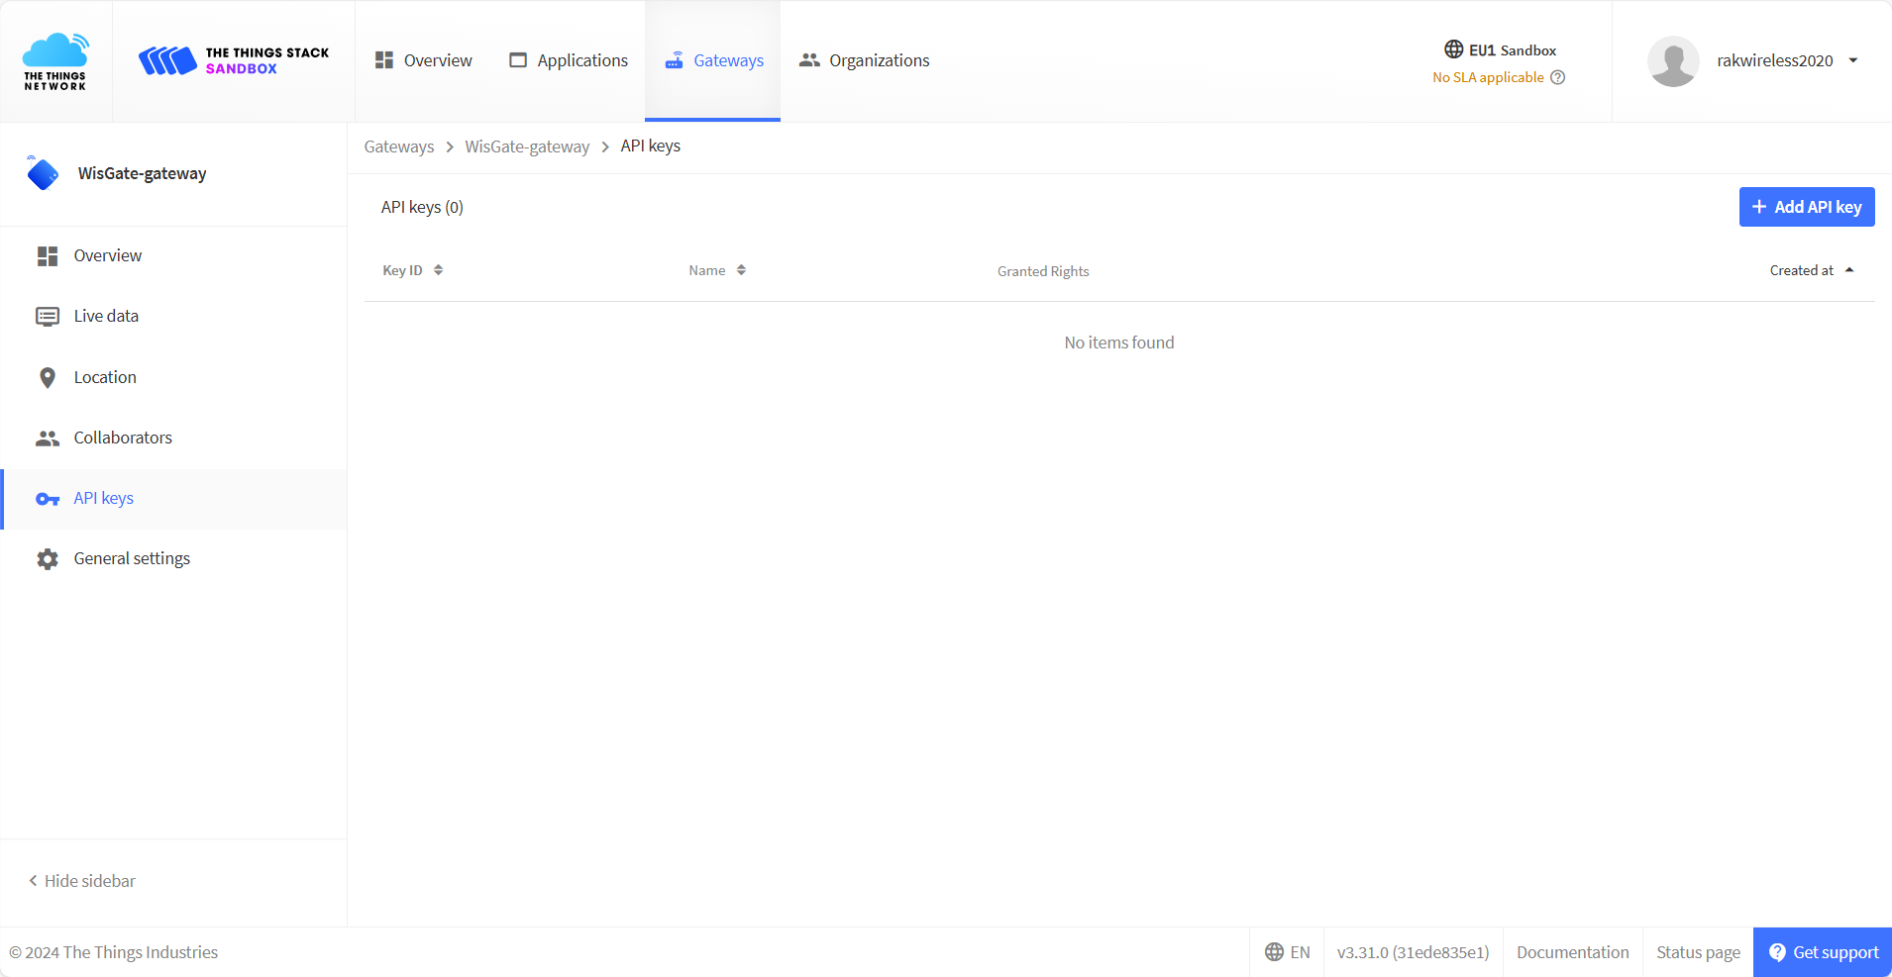1892x977 pixels.
Task: Click the API keys breadcrumb text
Action: (651, 147)
